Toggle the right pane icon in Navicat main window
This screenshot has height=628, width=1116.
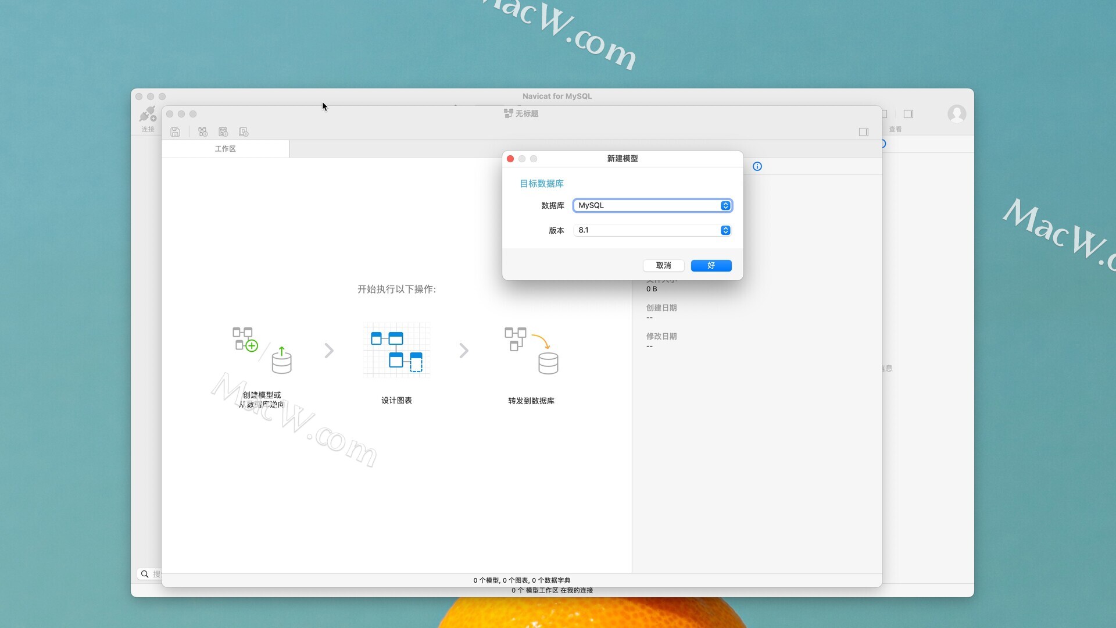pyautogui.click(x=908, y=114)
